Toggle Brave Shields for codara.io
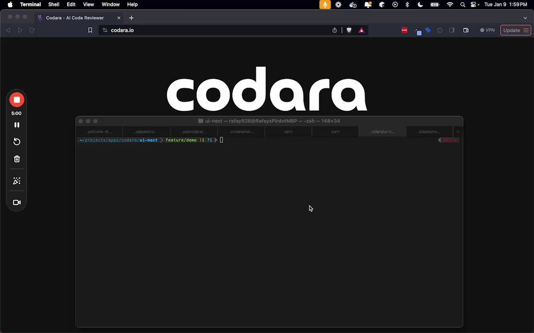 (349, 30)
